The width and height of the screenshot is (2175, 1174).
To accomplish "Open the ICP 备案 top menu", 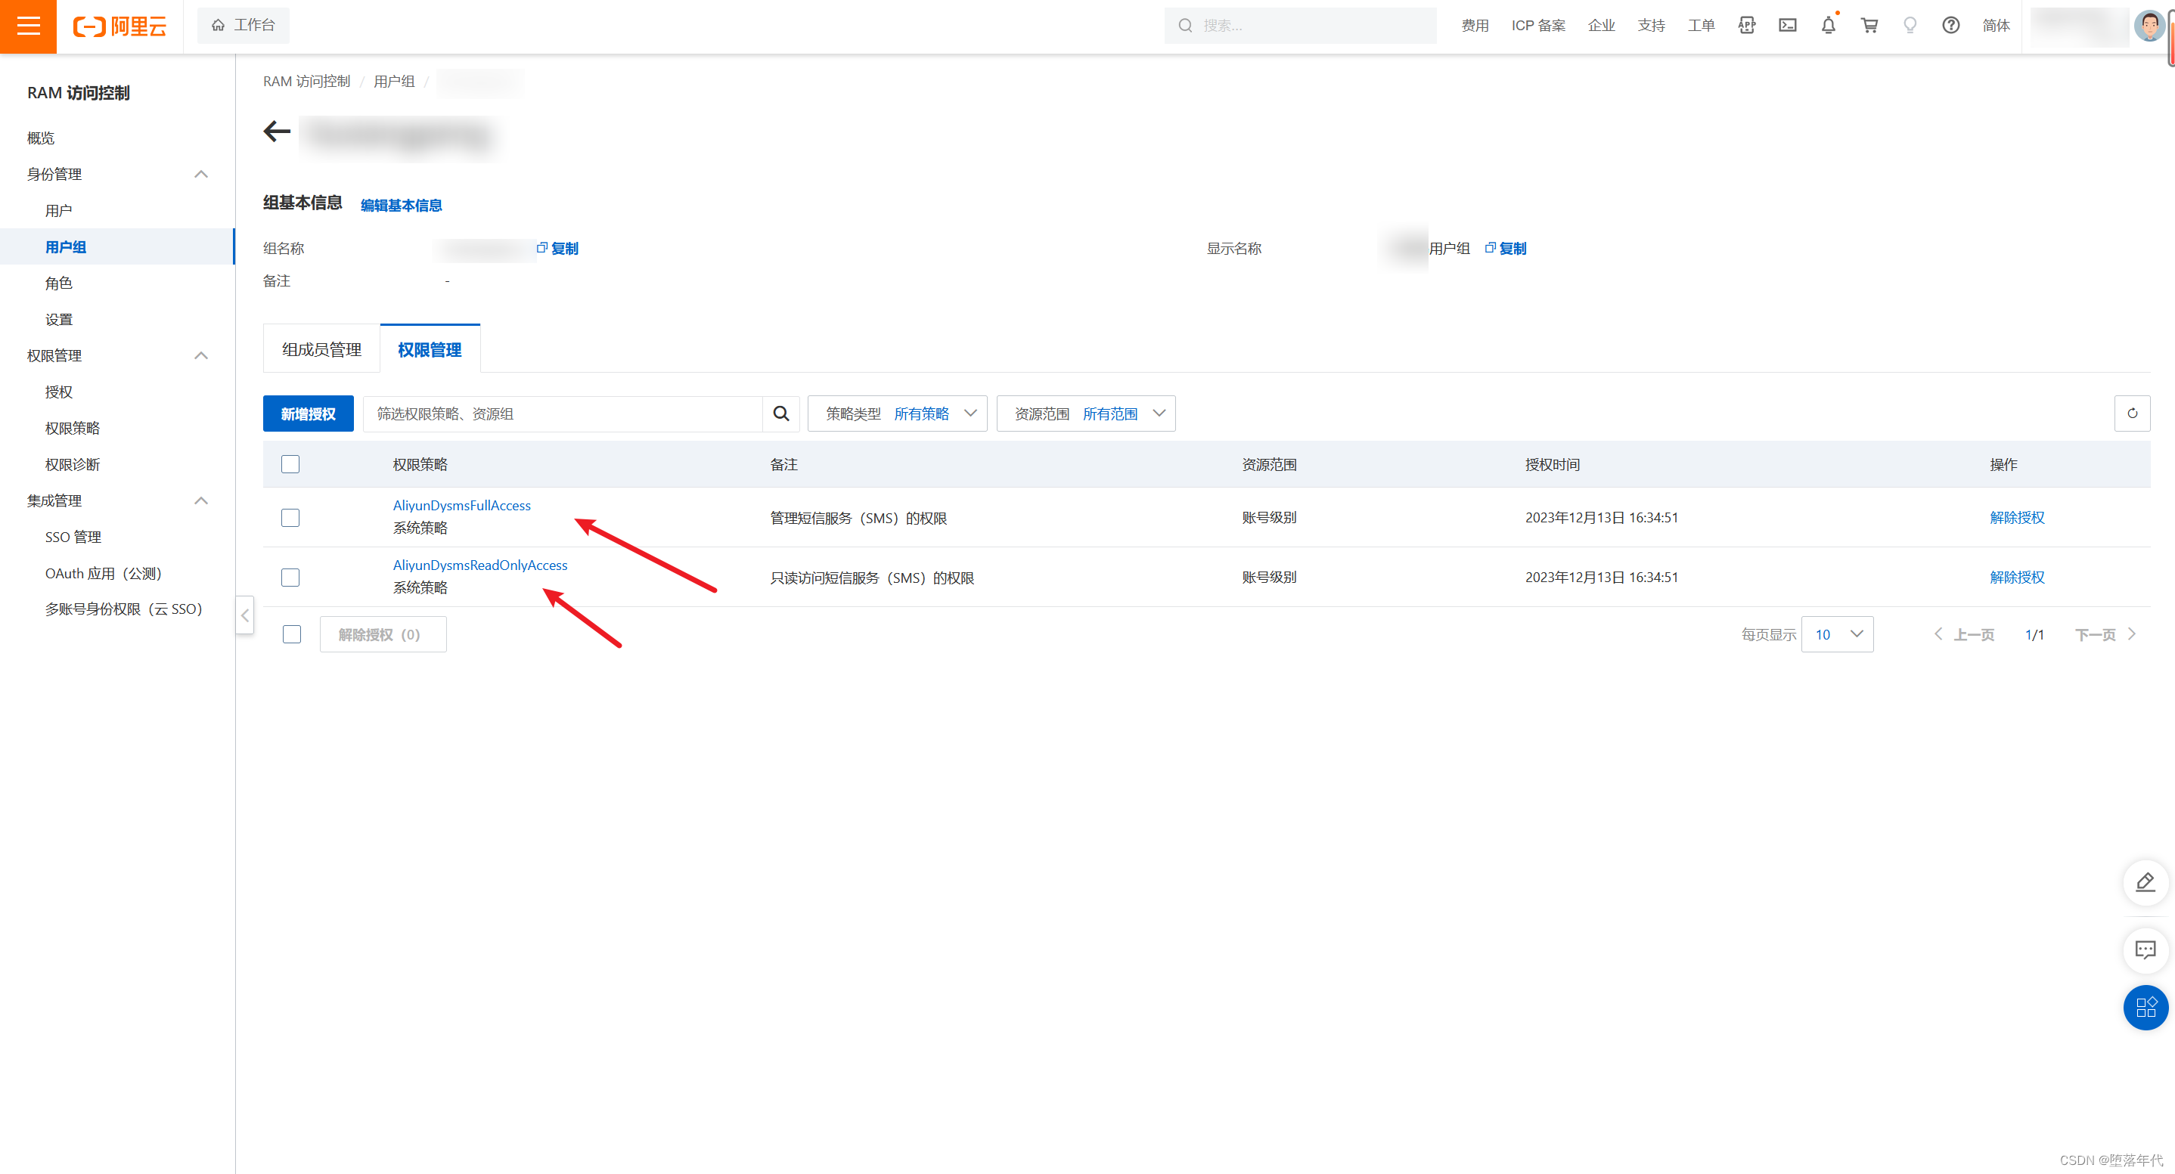I will (1538, 25).
